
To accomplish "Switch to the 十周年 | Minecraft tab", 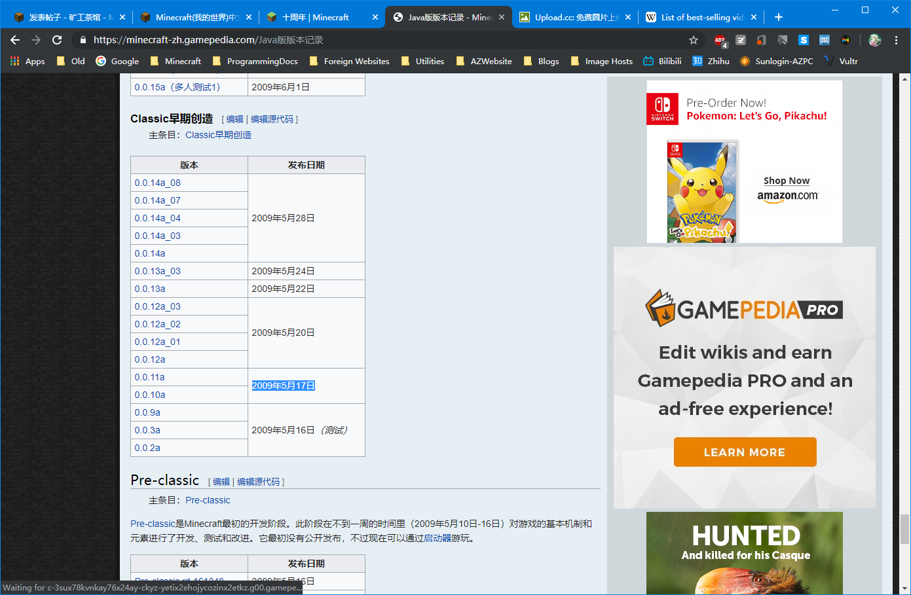I will tap(315, 17).
